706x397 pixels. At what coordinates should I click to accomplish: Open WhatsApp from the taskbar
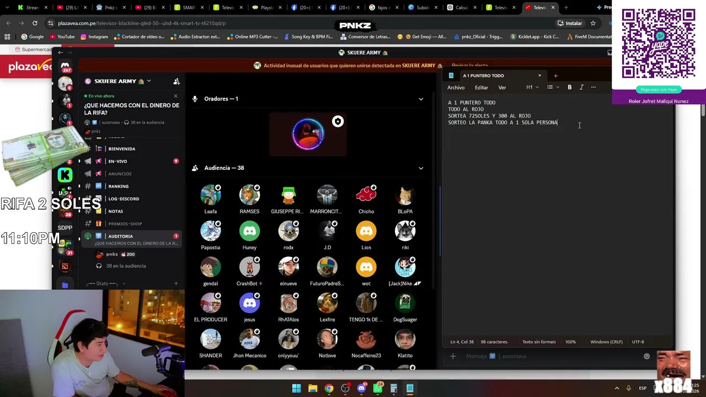pyautogui.click(x=378, y=388)
